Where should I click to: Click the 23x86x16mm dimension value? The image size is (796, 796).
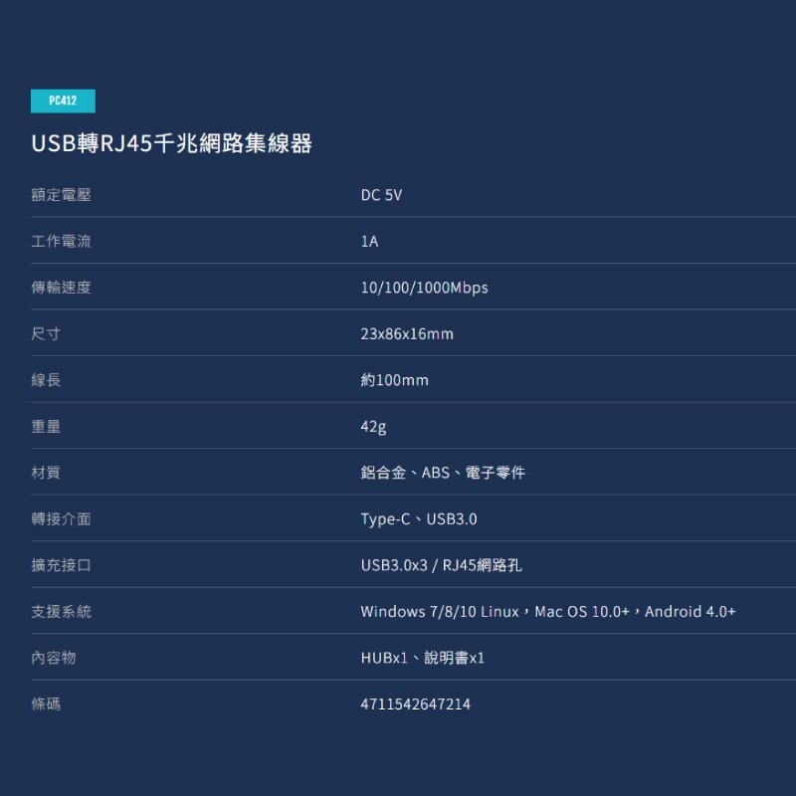[x=406, y=334]
